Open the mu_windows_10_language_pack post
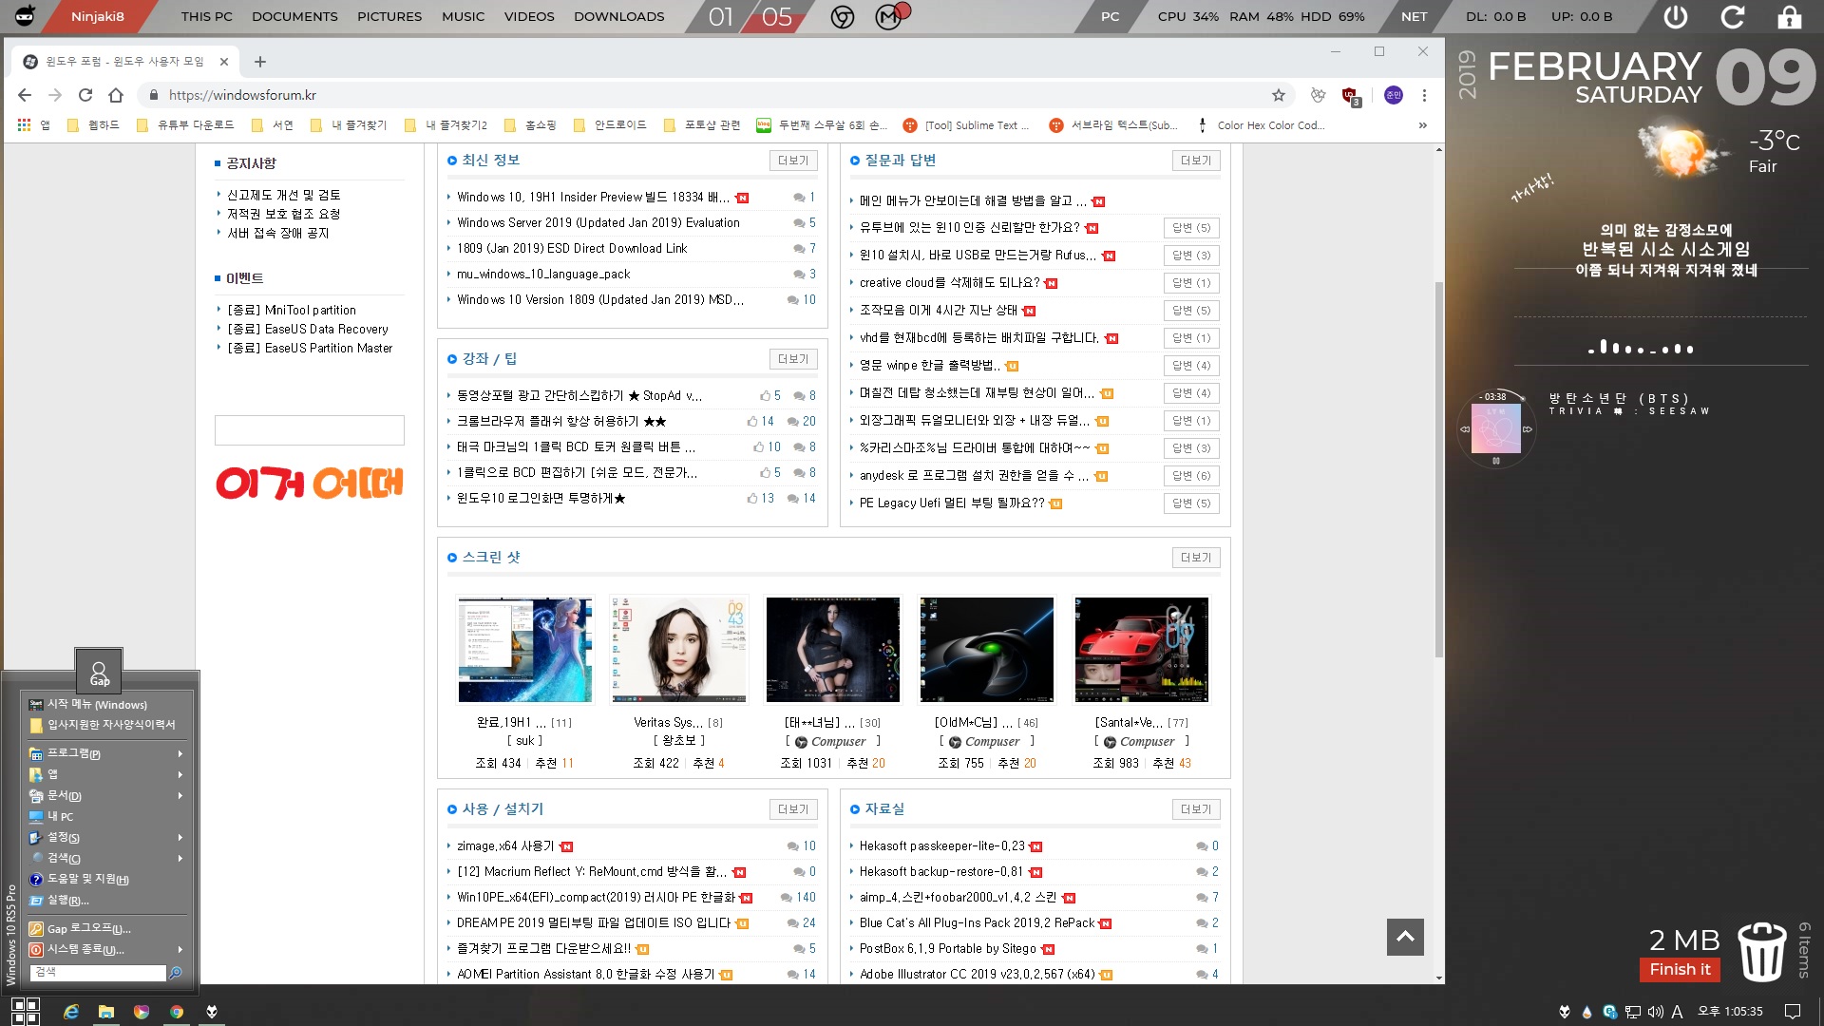 [x=543, y=275]
